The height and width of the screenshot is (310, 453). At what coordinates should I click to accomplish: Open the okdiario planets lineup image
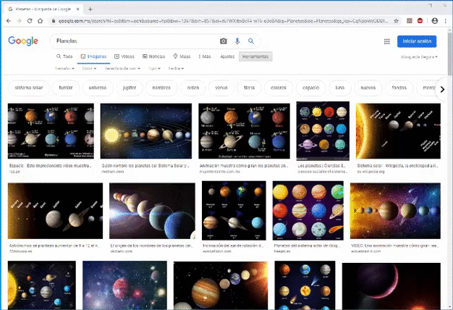click(152, 211)
